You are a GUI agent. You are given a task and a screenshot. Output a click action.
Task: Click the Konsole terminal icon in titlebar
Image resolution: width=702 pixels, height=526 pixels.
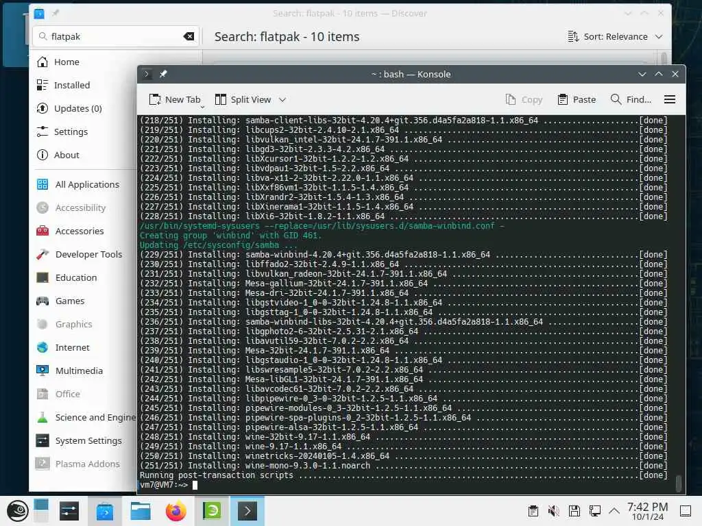point(146,74)
